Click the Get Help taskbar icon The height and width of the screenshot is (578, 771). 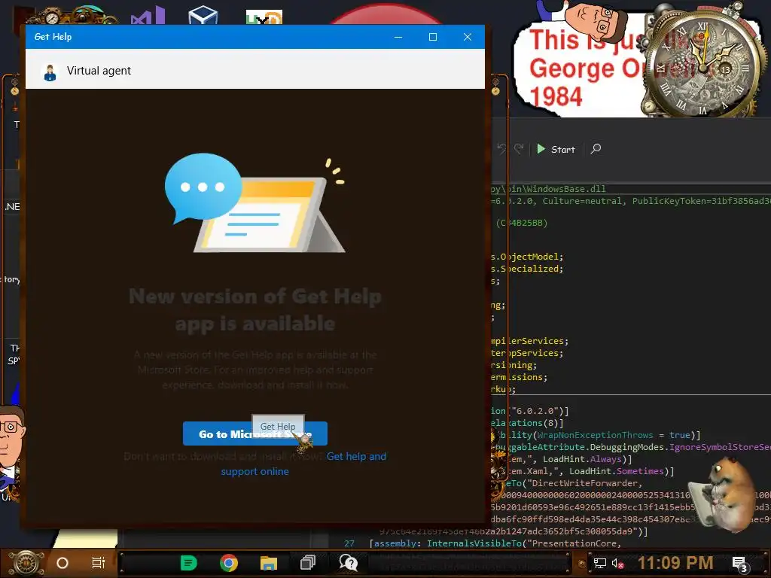point(348,563)
